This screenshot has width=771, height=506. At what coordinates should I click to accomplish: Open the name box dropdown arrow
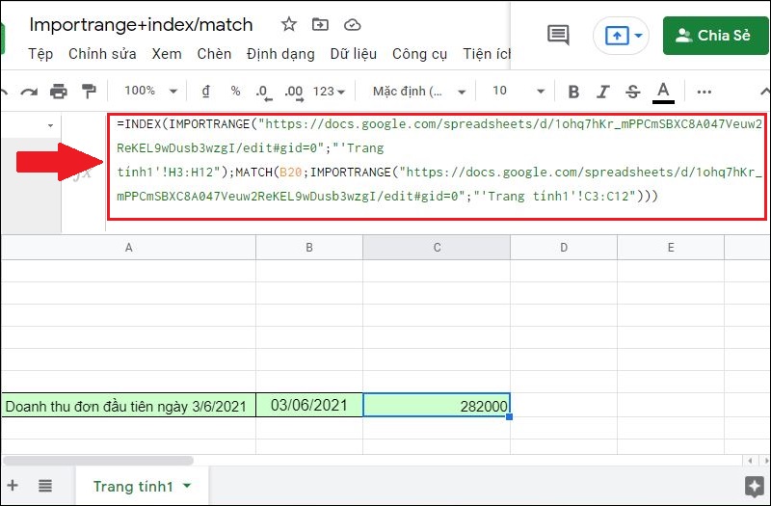click(x=50, y=126)
